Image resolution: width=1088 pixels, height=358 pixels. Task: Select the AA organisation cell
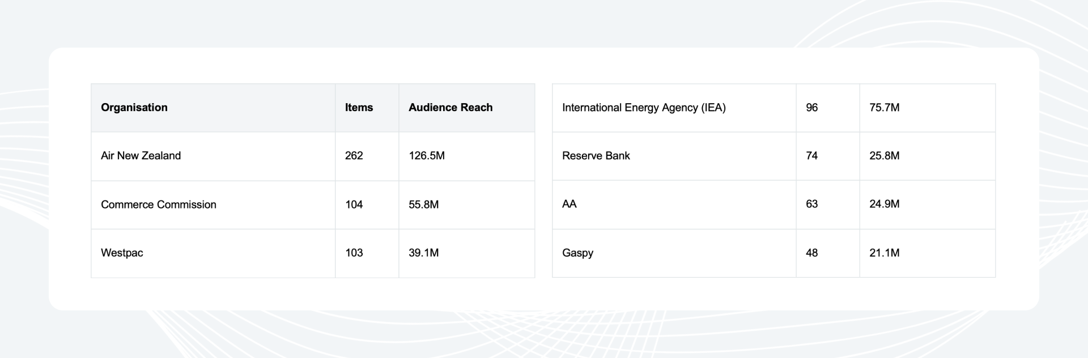pyautogui.click(x=674, y=204)
